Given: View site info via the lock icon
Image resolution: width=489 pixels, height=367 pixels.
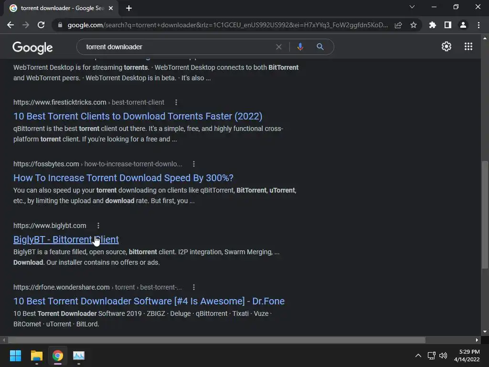Looking at the screenshot, I should [60, 25].
